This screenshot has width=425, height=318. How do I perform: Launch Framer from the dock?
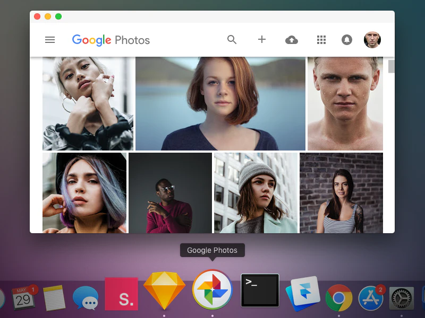click(x=303, y=290)
